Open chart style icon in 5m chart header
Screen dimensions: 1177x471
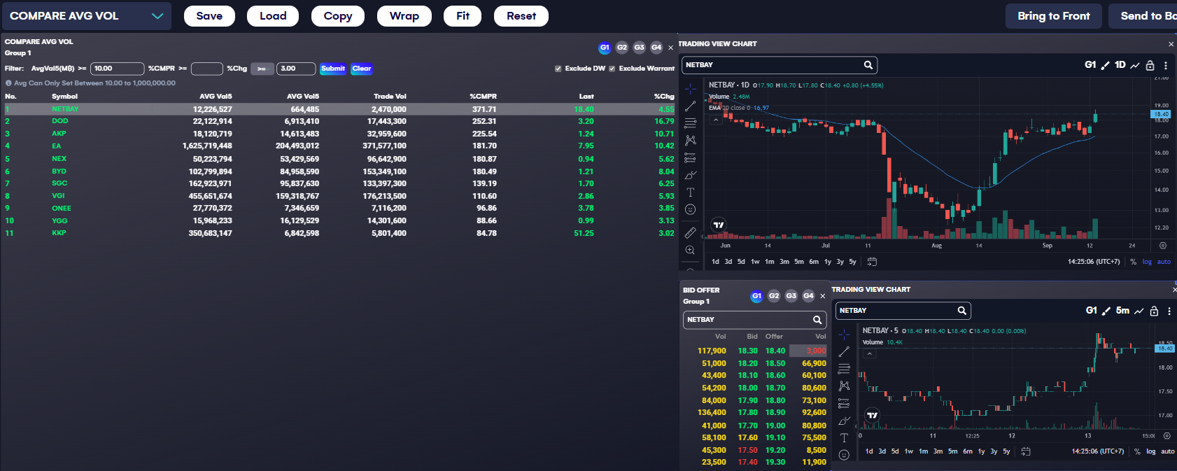click(1139, 311)
